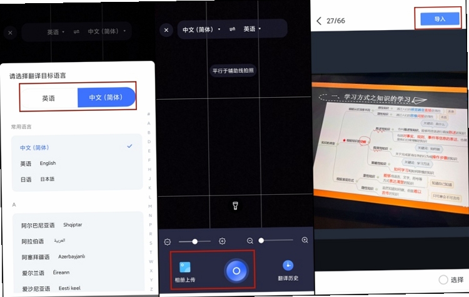Image resolution: width=469 pixels, height=297 pixels.
Task: Jump to letter T in alphabet index
Action: click(x=151, y=252)
